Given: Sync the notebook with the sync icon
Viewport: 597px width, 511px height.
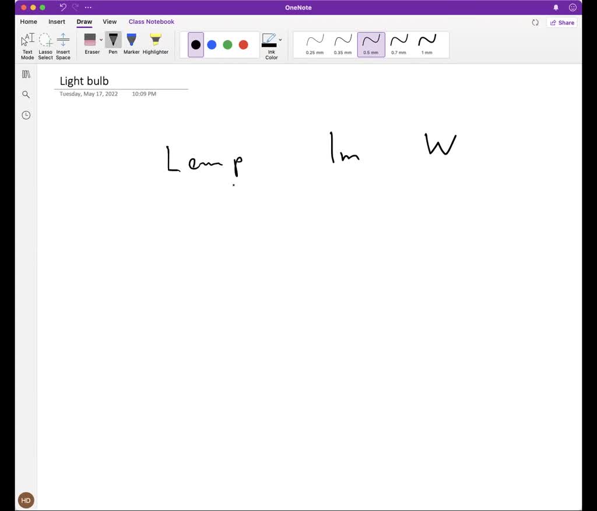Looking at the screenshot, I should point(535,22).
